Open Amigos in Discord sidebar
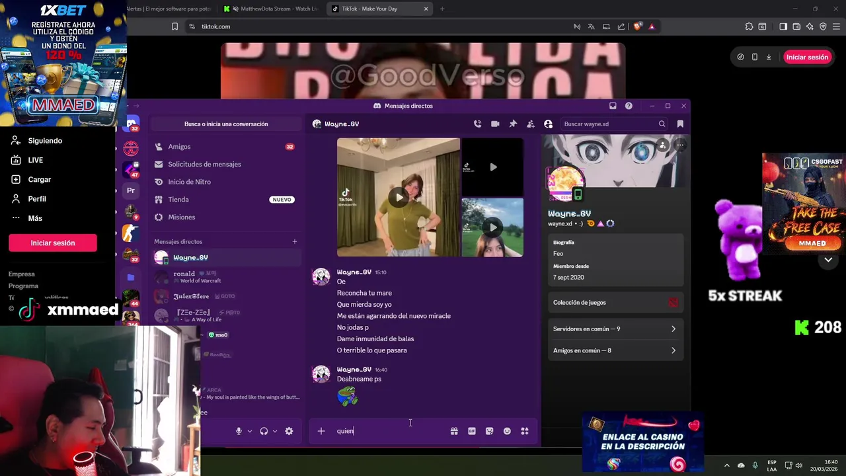The image size is (846, 476). coord(225,147)
